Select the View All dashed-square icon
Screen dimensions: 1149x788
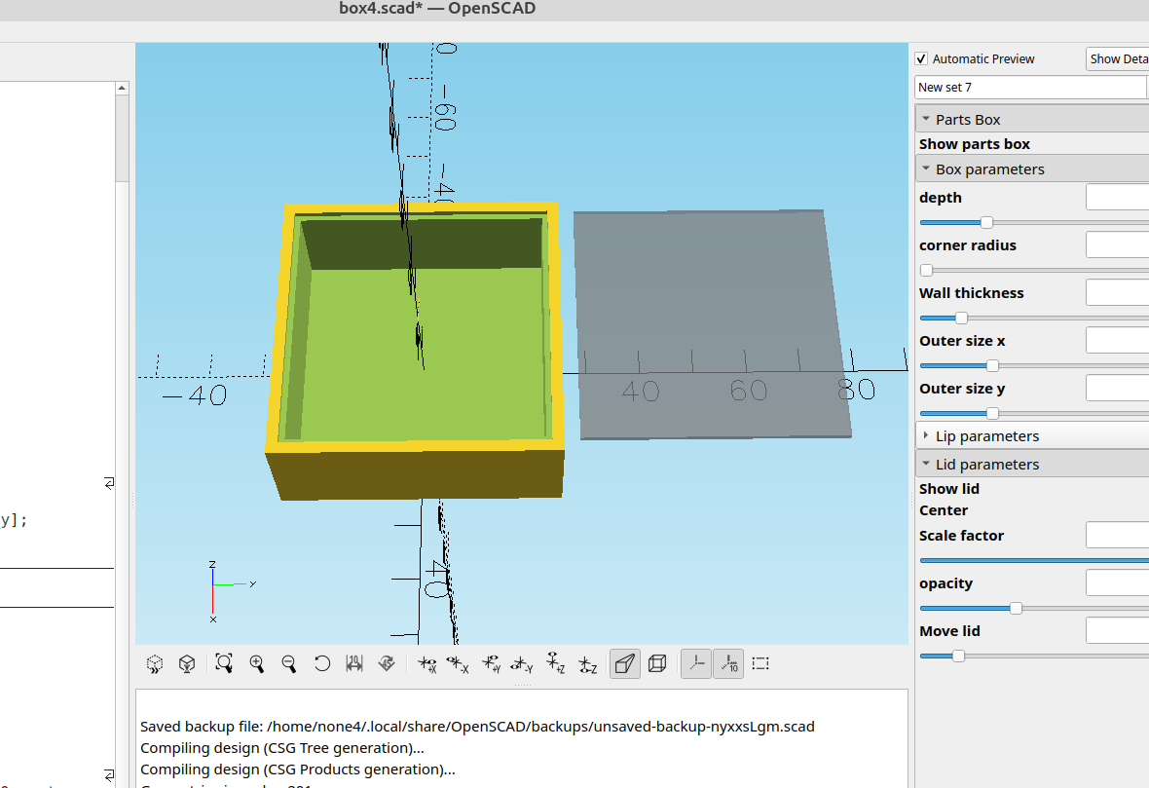[760, 663]
